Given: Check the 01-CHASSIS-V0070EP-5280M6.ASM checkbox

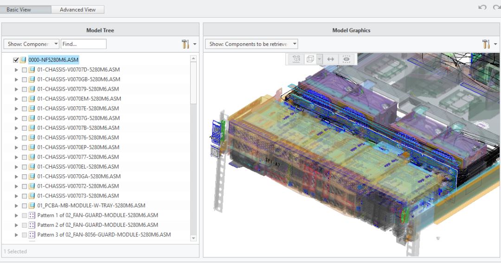Looking at the screenshot, I should pyautogui.click(x=25, y=147).
